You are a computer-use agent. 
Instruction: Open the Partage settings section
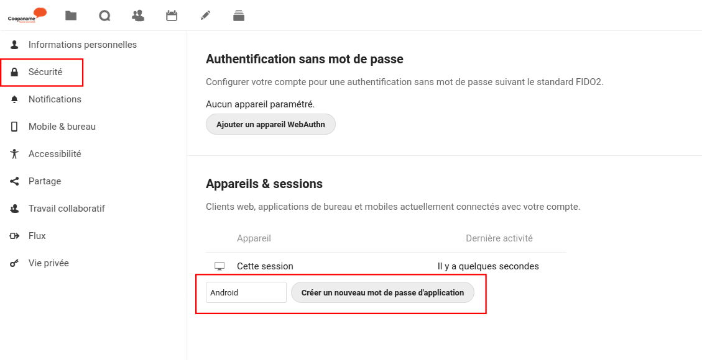(45, 181)
